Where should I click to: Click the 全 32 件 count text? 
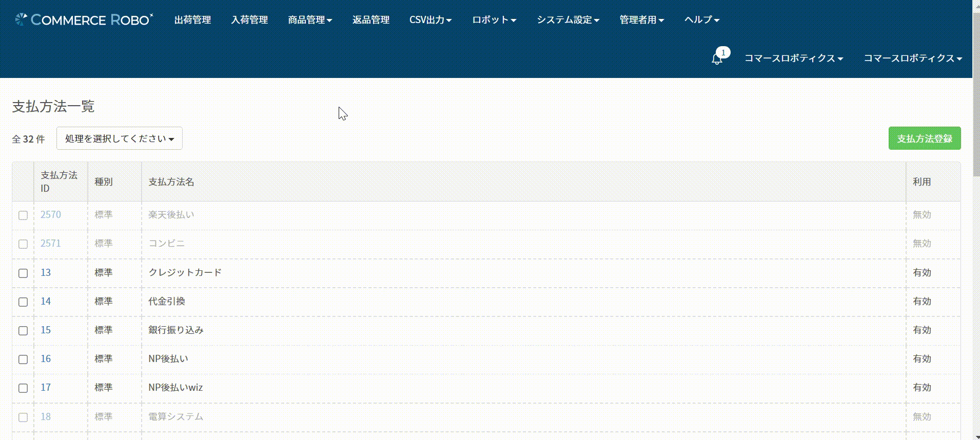pos(29,139)
